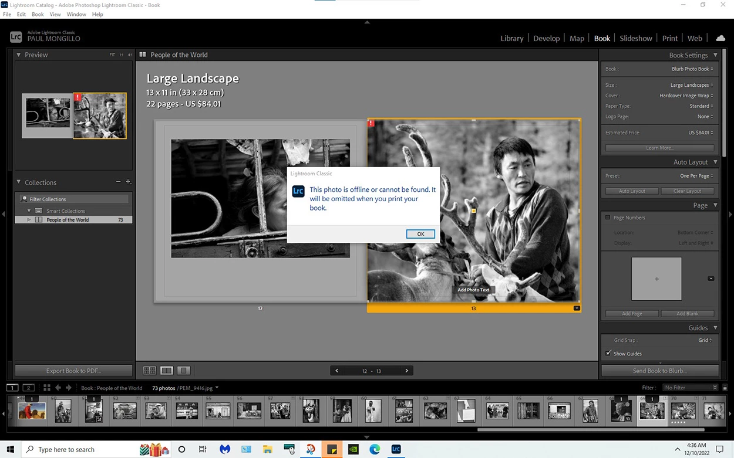Select the page 12 photo on spread

[260, 198]
